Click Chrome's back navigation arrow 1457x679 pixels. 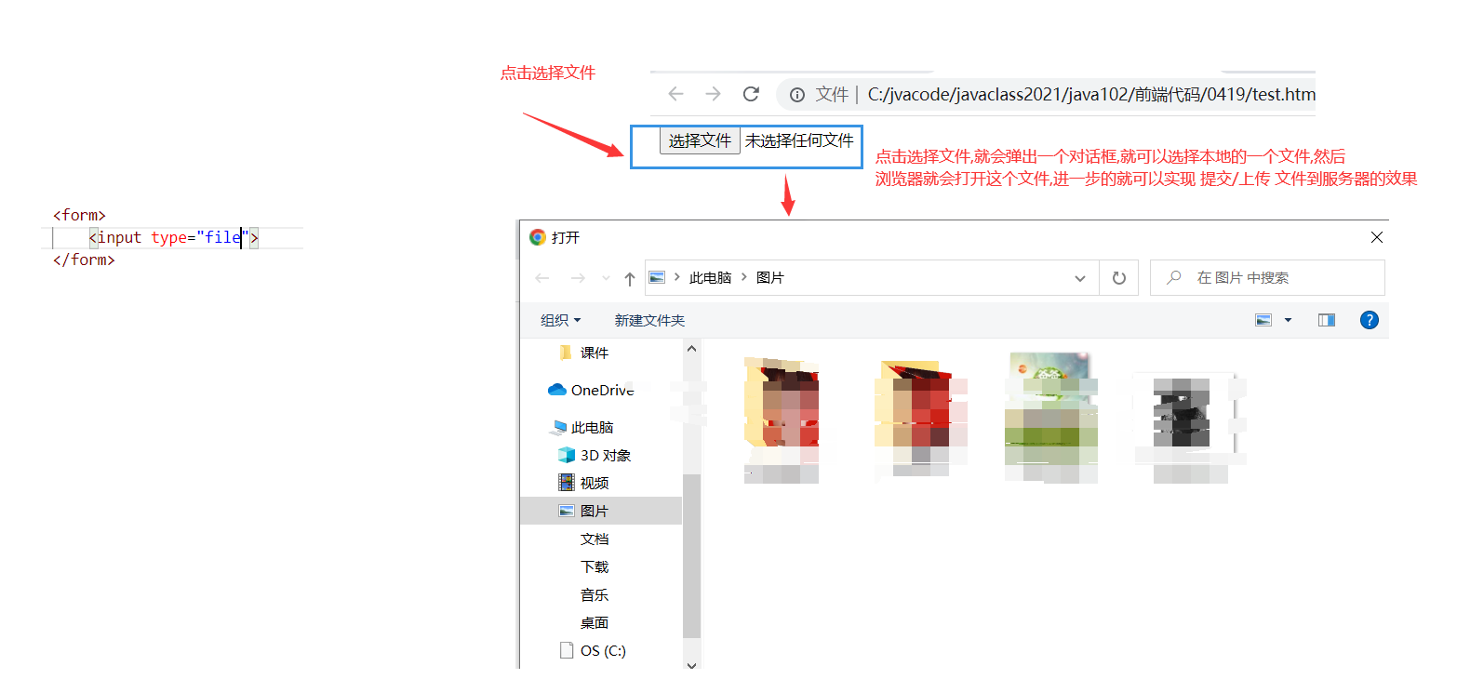tap(675, 94)
